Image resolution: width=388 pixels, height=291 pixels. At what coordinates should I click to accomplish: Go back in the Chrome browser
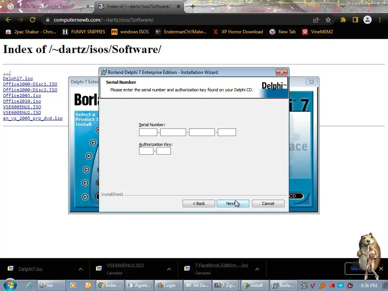8,20
